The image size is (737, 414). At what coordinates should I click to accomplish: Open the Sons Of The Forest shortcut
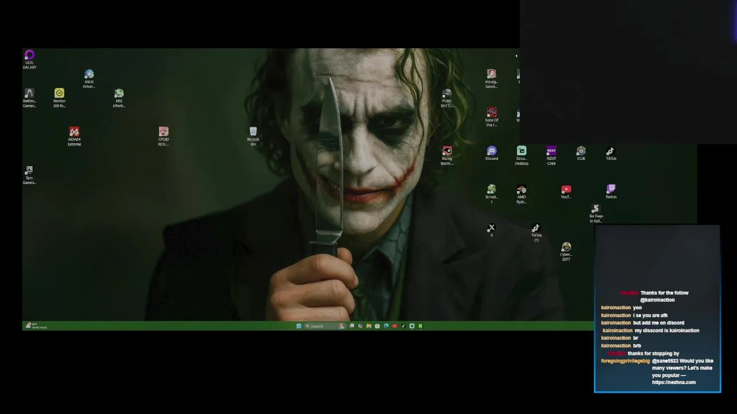coord(491,117)
